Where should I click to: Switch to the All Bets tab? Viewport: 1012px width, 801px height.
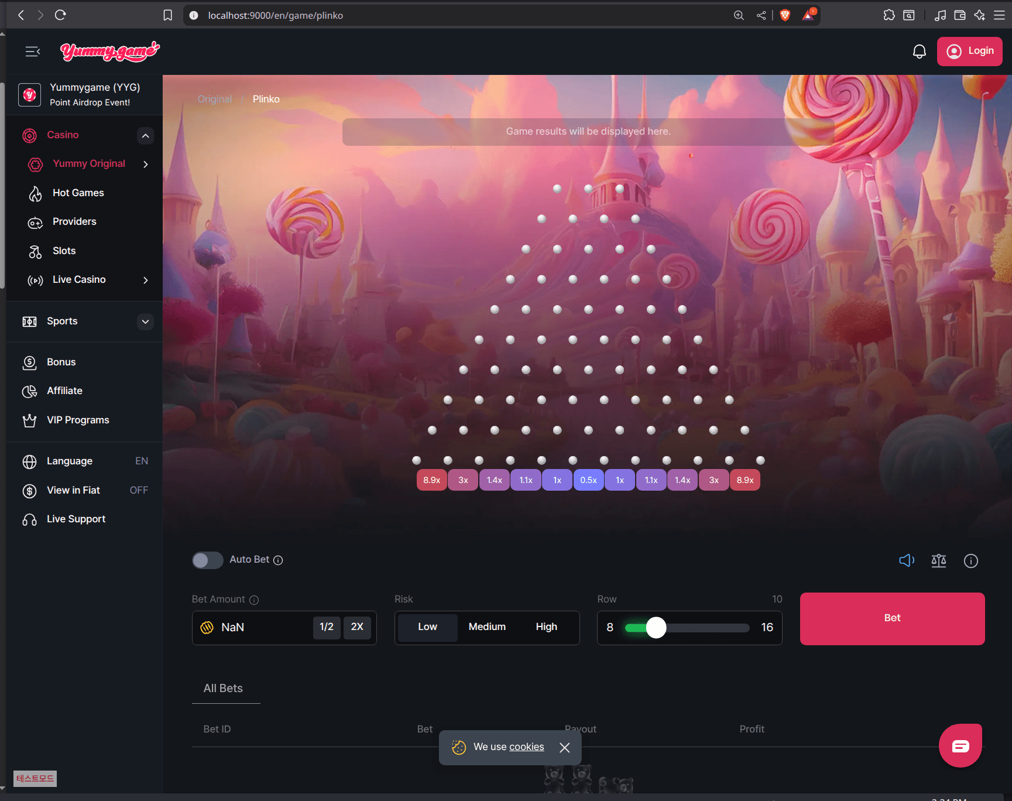[223, 688]
